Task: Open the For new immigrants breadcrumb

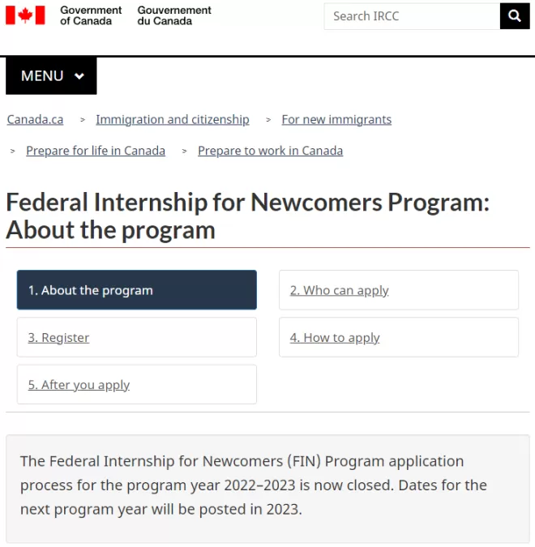Action: (x=336, y=120)
